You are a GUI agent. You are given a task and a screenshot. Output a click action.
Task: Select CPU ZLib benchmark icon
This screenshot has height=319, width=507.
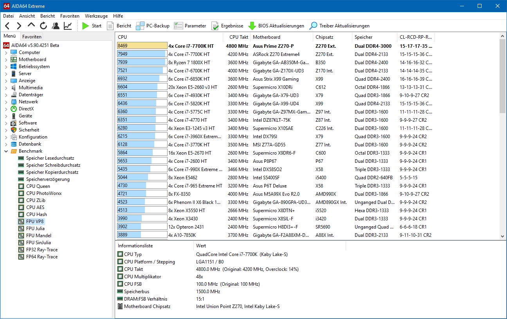click(x=21, y=200)
